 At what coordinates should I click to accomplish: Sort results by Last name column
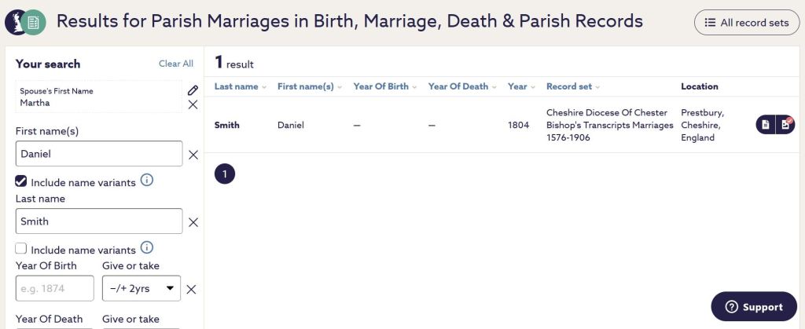tap(240, 86)
